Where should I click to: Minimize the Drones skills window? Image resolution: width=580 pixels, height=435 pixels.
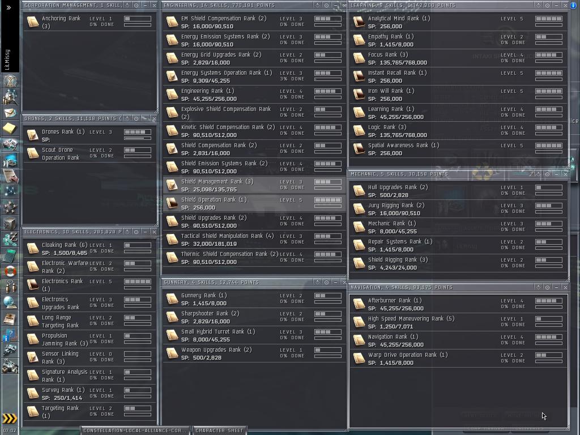[x=146, y=119]
